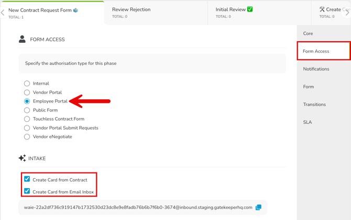The height and width of the screenshot is (220, 351).
Task: Open the SLA section
Action: (x=324, y=122)
